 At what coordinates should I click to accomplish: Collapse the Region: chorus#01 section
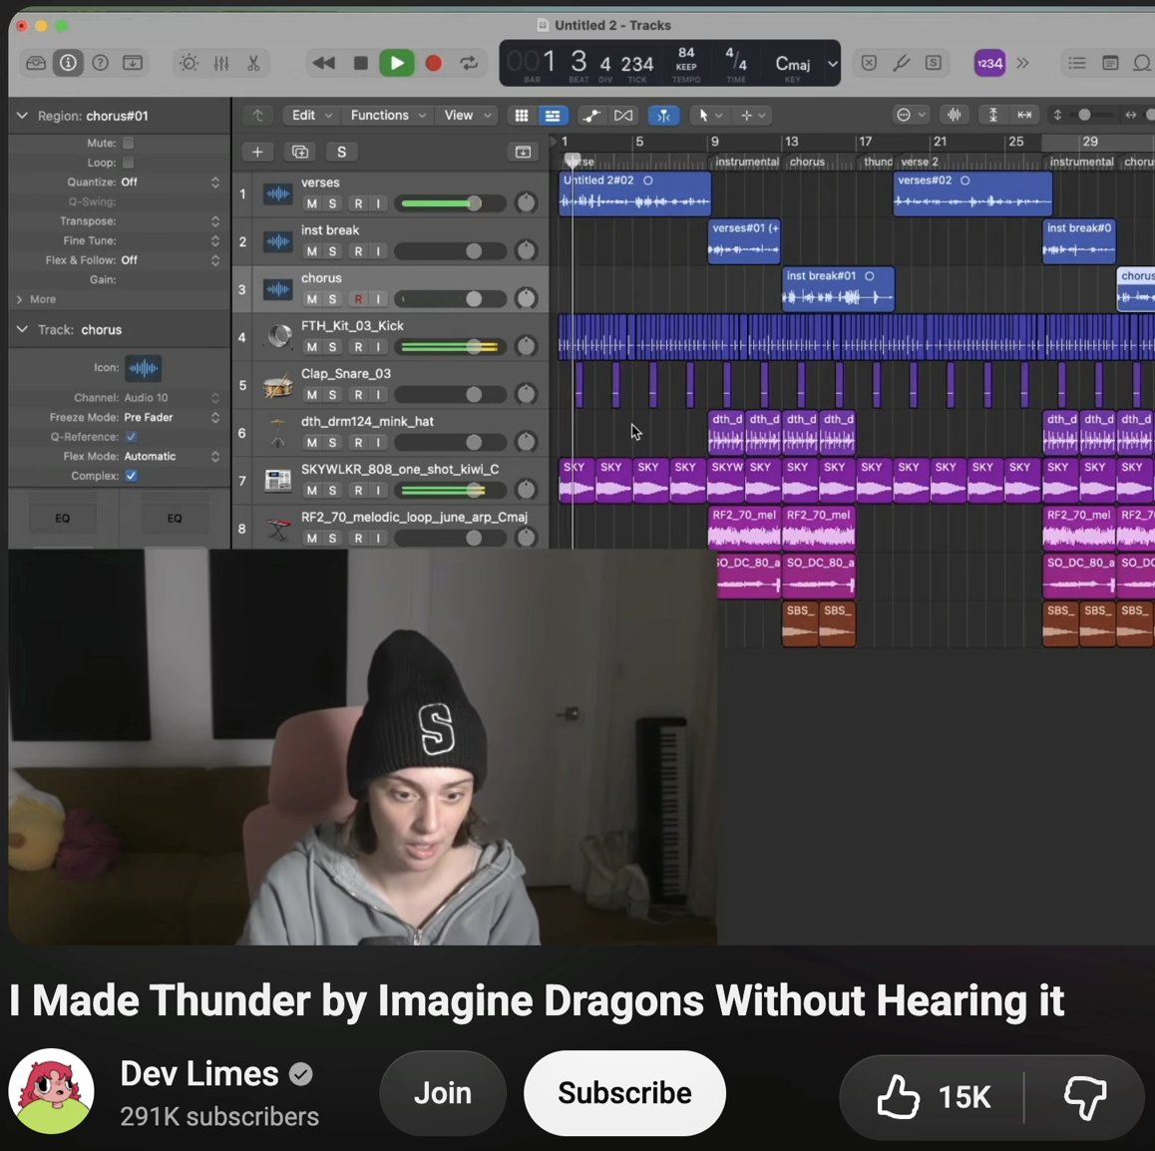22,116
